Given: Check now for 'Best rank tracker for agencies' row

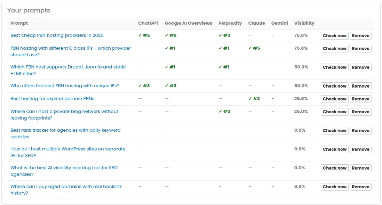Looking at the screenshot, I should point(334,131).
